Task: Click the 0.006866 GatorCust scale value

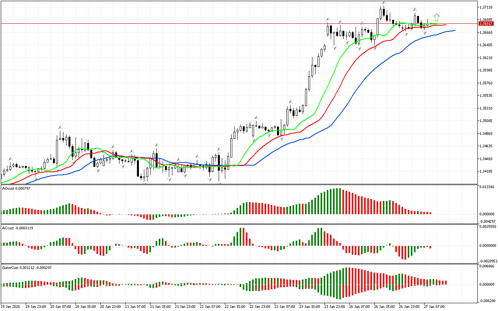Action: coord(487,266)
